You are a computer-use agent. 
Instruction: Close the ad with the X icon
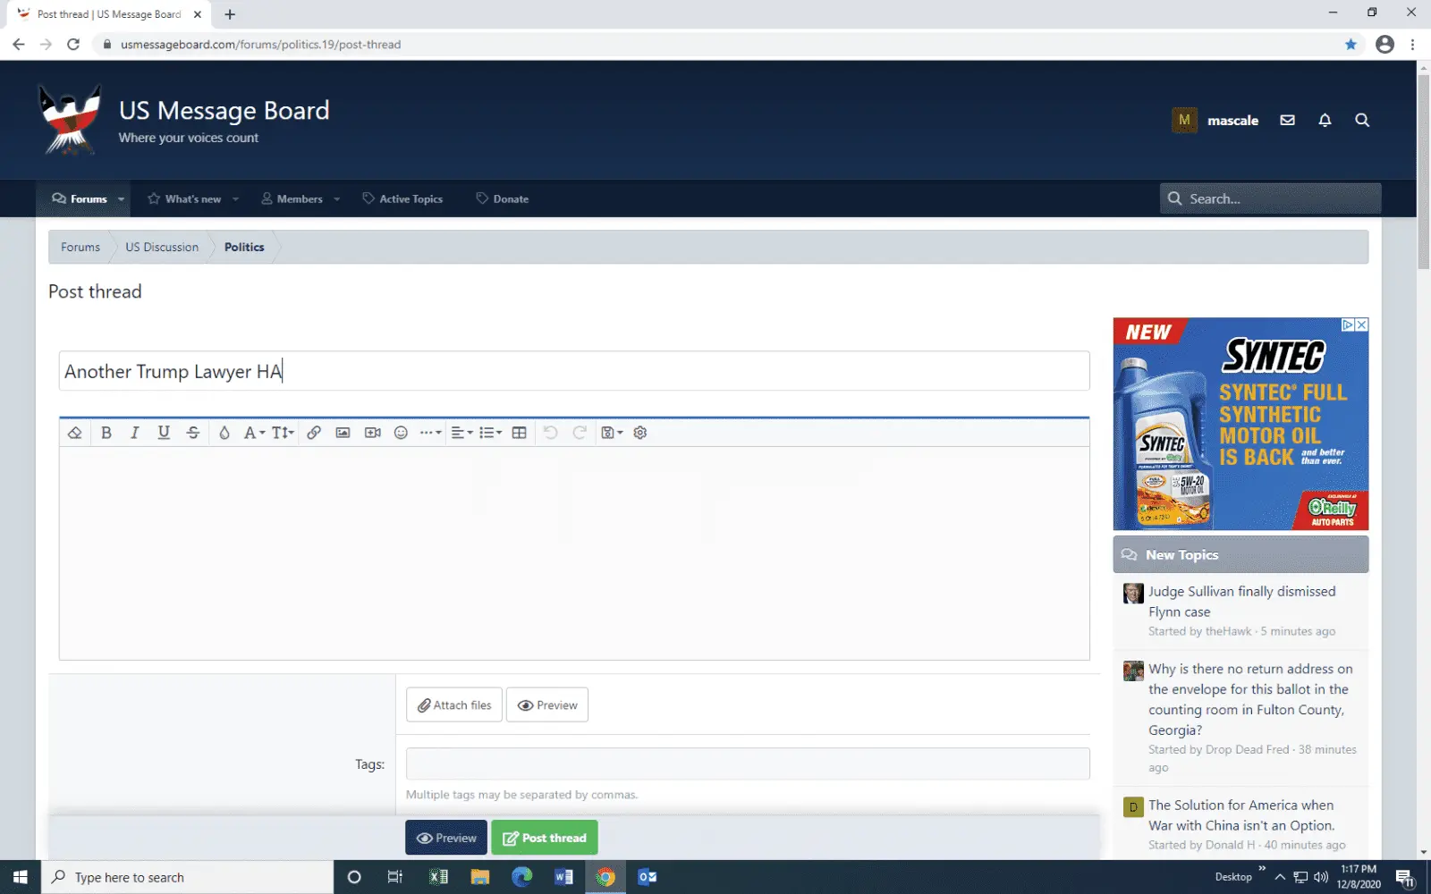[x=1361, y=325]
